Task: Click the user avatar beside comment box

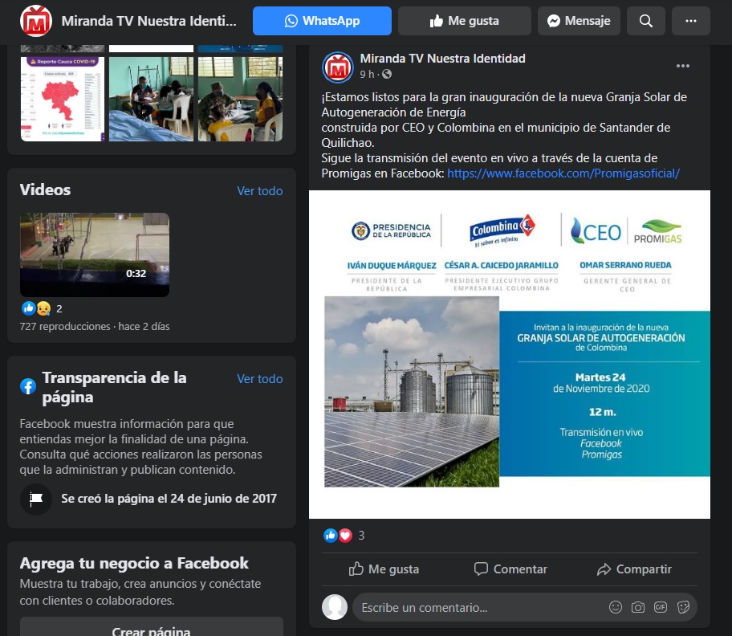Action: click(x=335, y=607)
